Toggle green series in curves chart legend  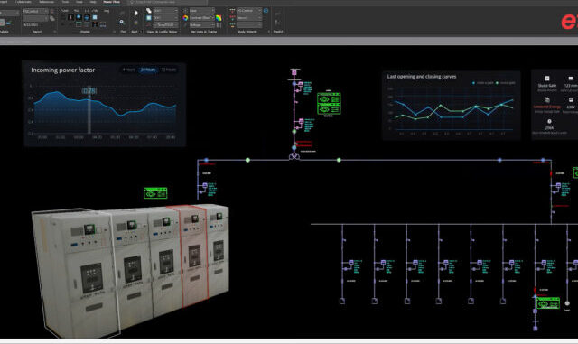506,83
